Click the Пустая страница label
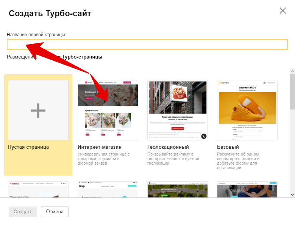295x225 pixels. point(28,147)
